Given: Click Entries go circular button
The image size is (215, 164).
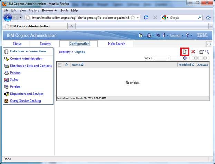Looking at the screenshot, I should [x=185, y=58].
